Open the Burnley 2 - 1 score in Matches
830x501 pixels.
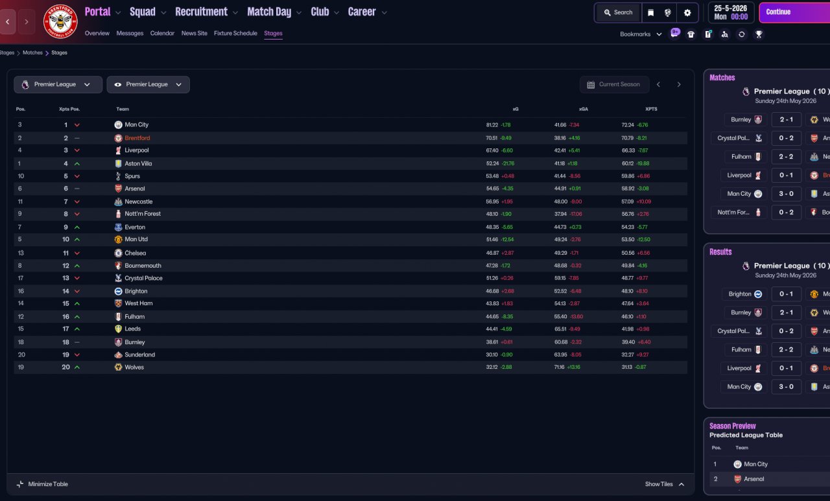click(786, 120)
